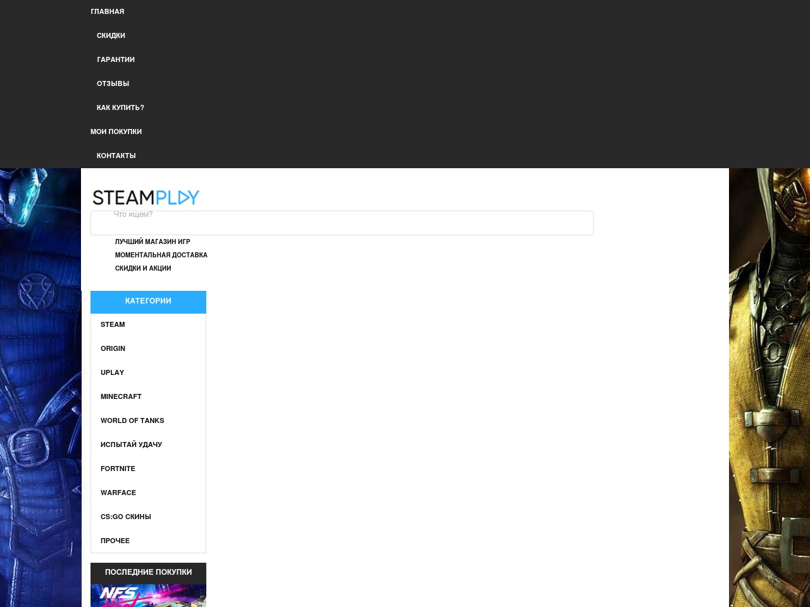Image resolution: width=810 pixels, height=607 pixels.
Task: Open the NFS game thumbnail
Action: click(148, 596)
